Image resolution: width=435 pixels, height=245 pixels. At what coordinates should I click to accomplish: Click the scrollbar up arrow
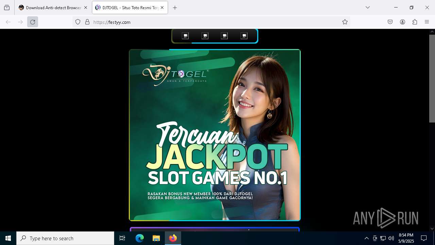(432, 32)
